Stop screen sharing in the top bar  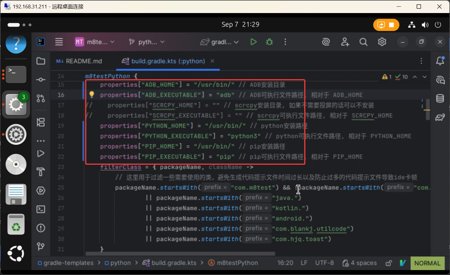pyautogui.click(x=391, y=25)
